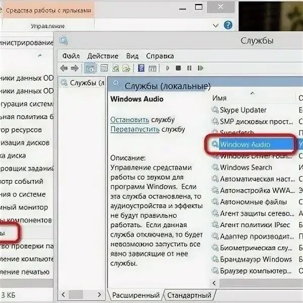Stop the service with Stop icon
This screenshot has height=303, width=303.
(178, 68)
